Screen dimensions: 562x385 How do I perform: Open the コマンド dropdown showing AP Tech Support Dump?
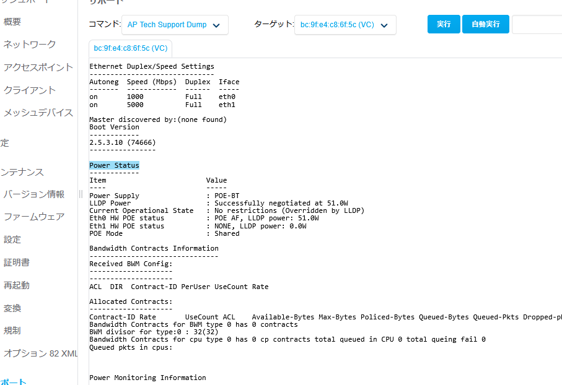pos(175,25)
